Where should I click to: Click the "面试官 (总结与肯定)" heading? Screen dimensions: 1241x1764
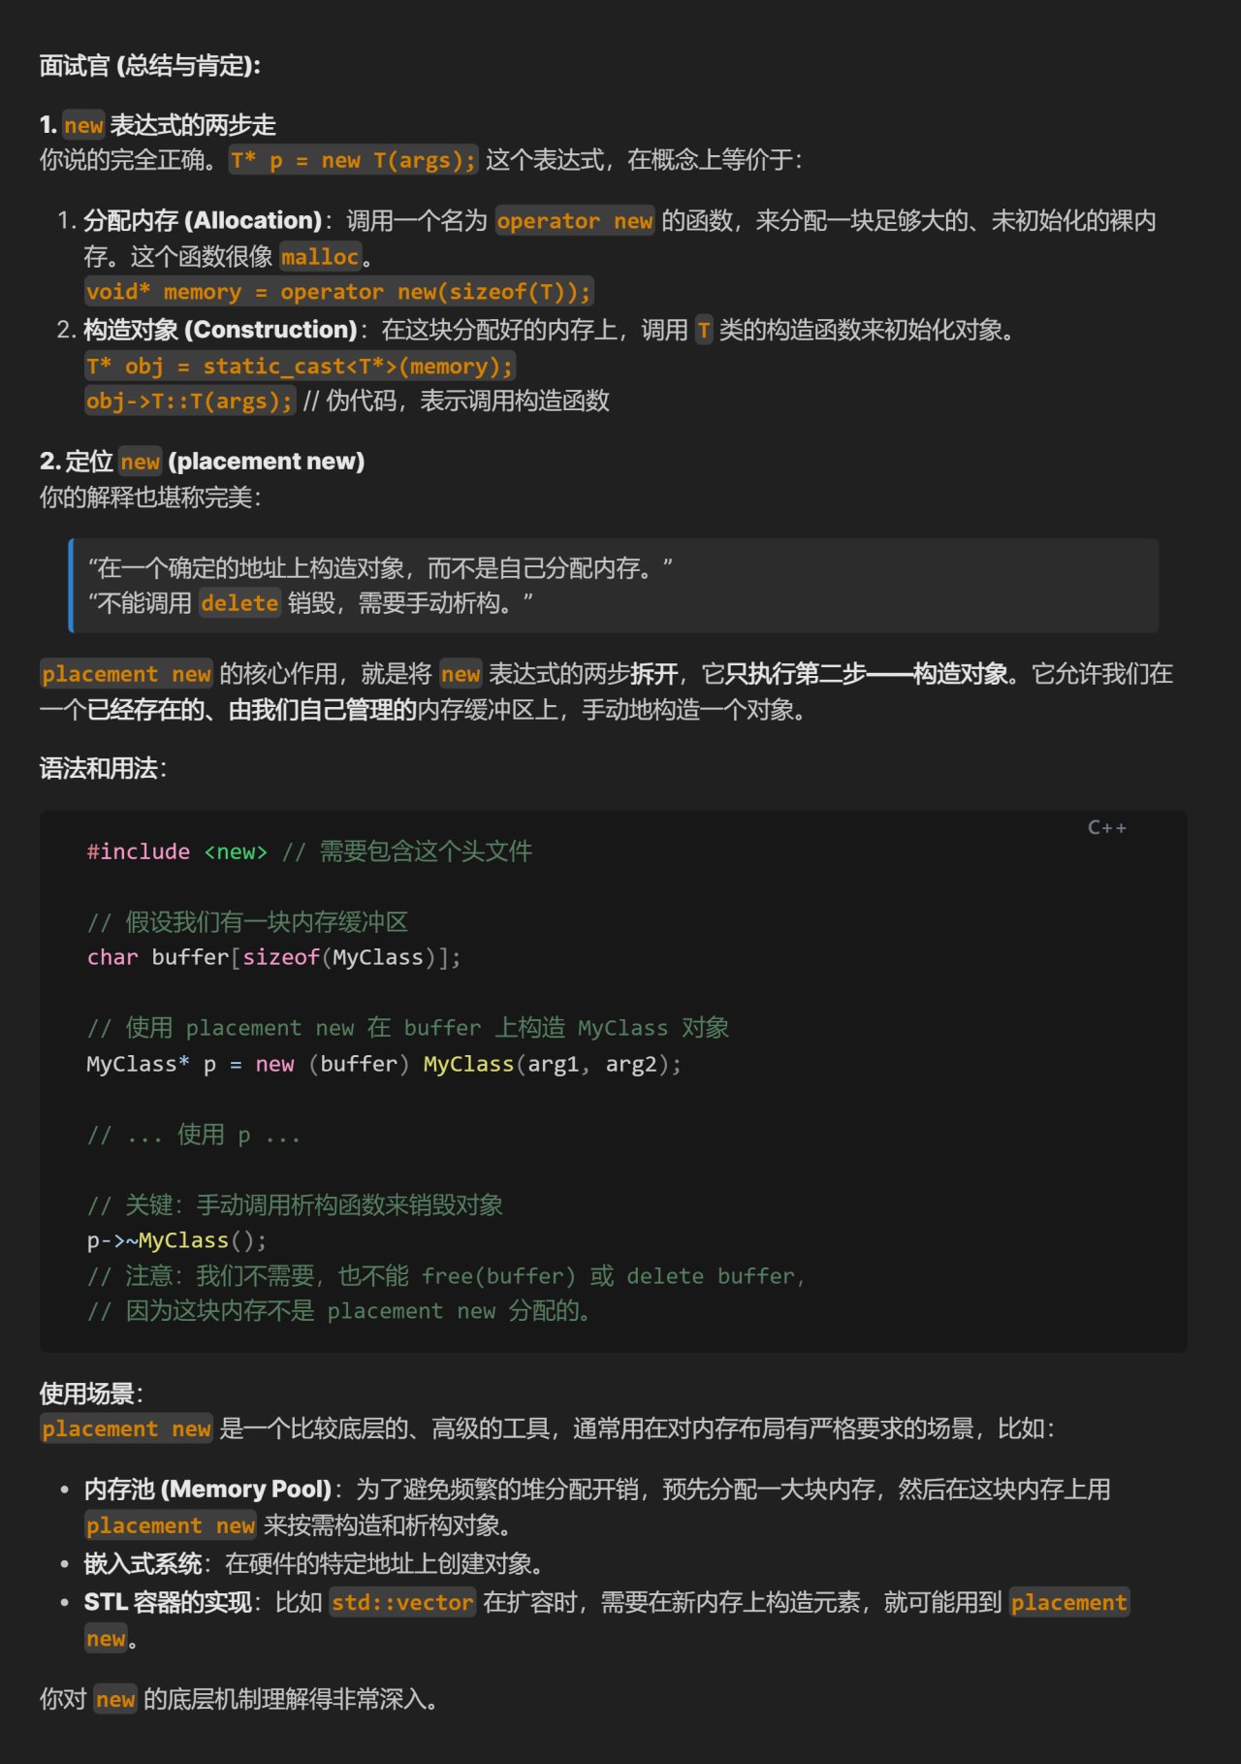tap(149, 66)
